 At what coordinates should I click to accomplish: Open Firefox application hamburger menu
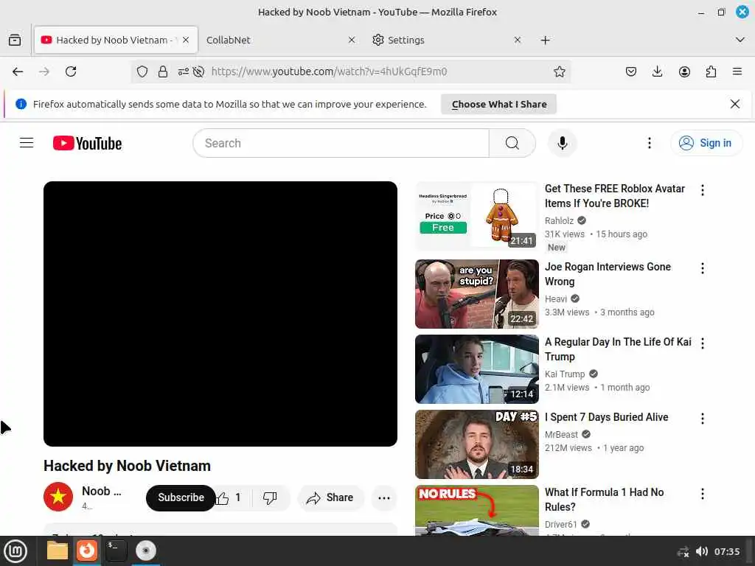(737, 71)
